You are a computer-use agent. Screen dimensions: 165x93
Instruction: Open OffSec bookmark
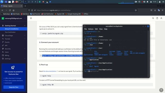(x=85, y=14)
